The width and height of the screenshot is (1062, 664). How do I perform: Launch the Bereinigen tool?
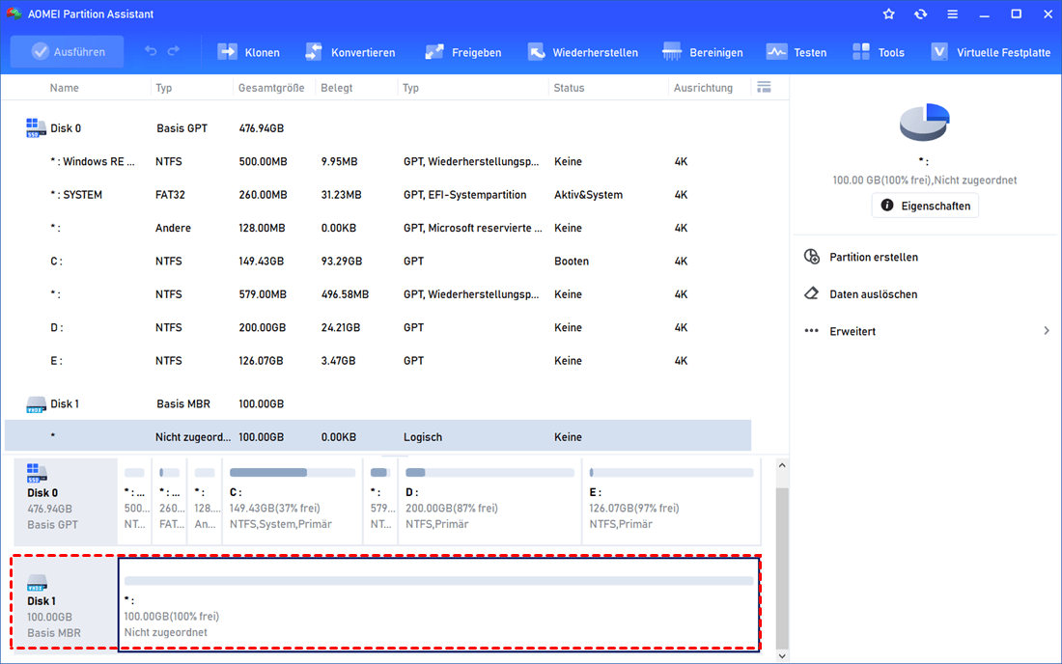(673, 52)
